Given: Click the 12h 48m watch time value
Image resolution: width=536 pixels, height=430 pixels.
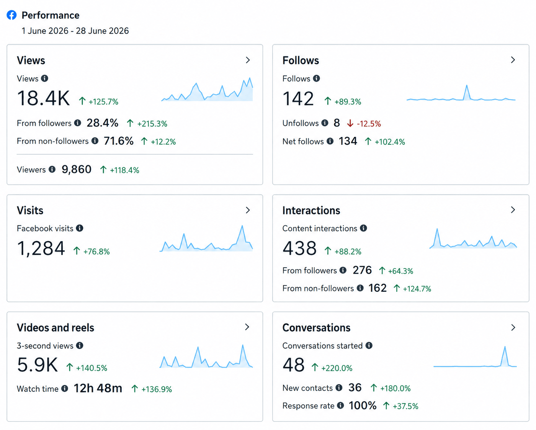Looking at the screenshot, I should pos(98,388).
